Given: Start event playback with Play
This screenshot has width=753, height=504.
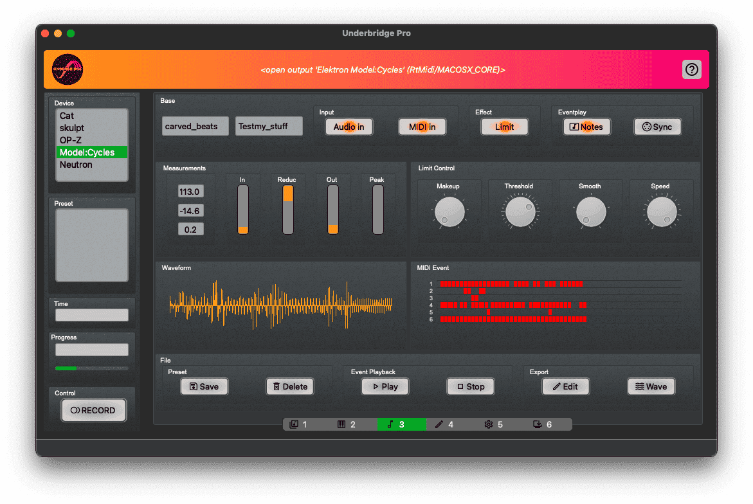Looking at the screenshot, I should click(385, 386).
